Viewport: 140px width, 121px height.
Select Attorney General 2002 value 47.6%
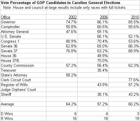pos(62,32)
